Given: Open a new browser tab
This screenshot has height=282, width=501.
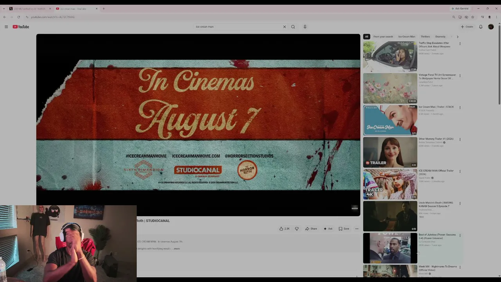Looking at the screenshot, I should click(104, 9).
